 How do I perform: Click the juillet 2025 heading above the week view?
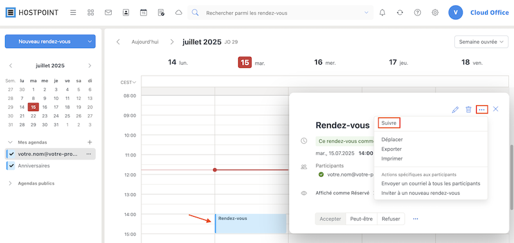202,42
